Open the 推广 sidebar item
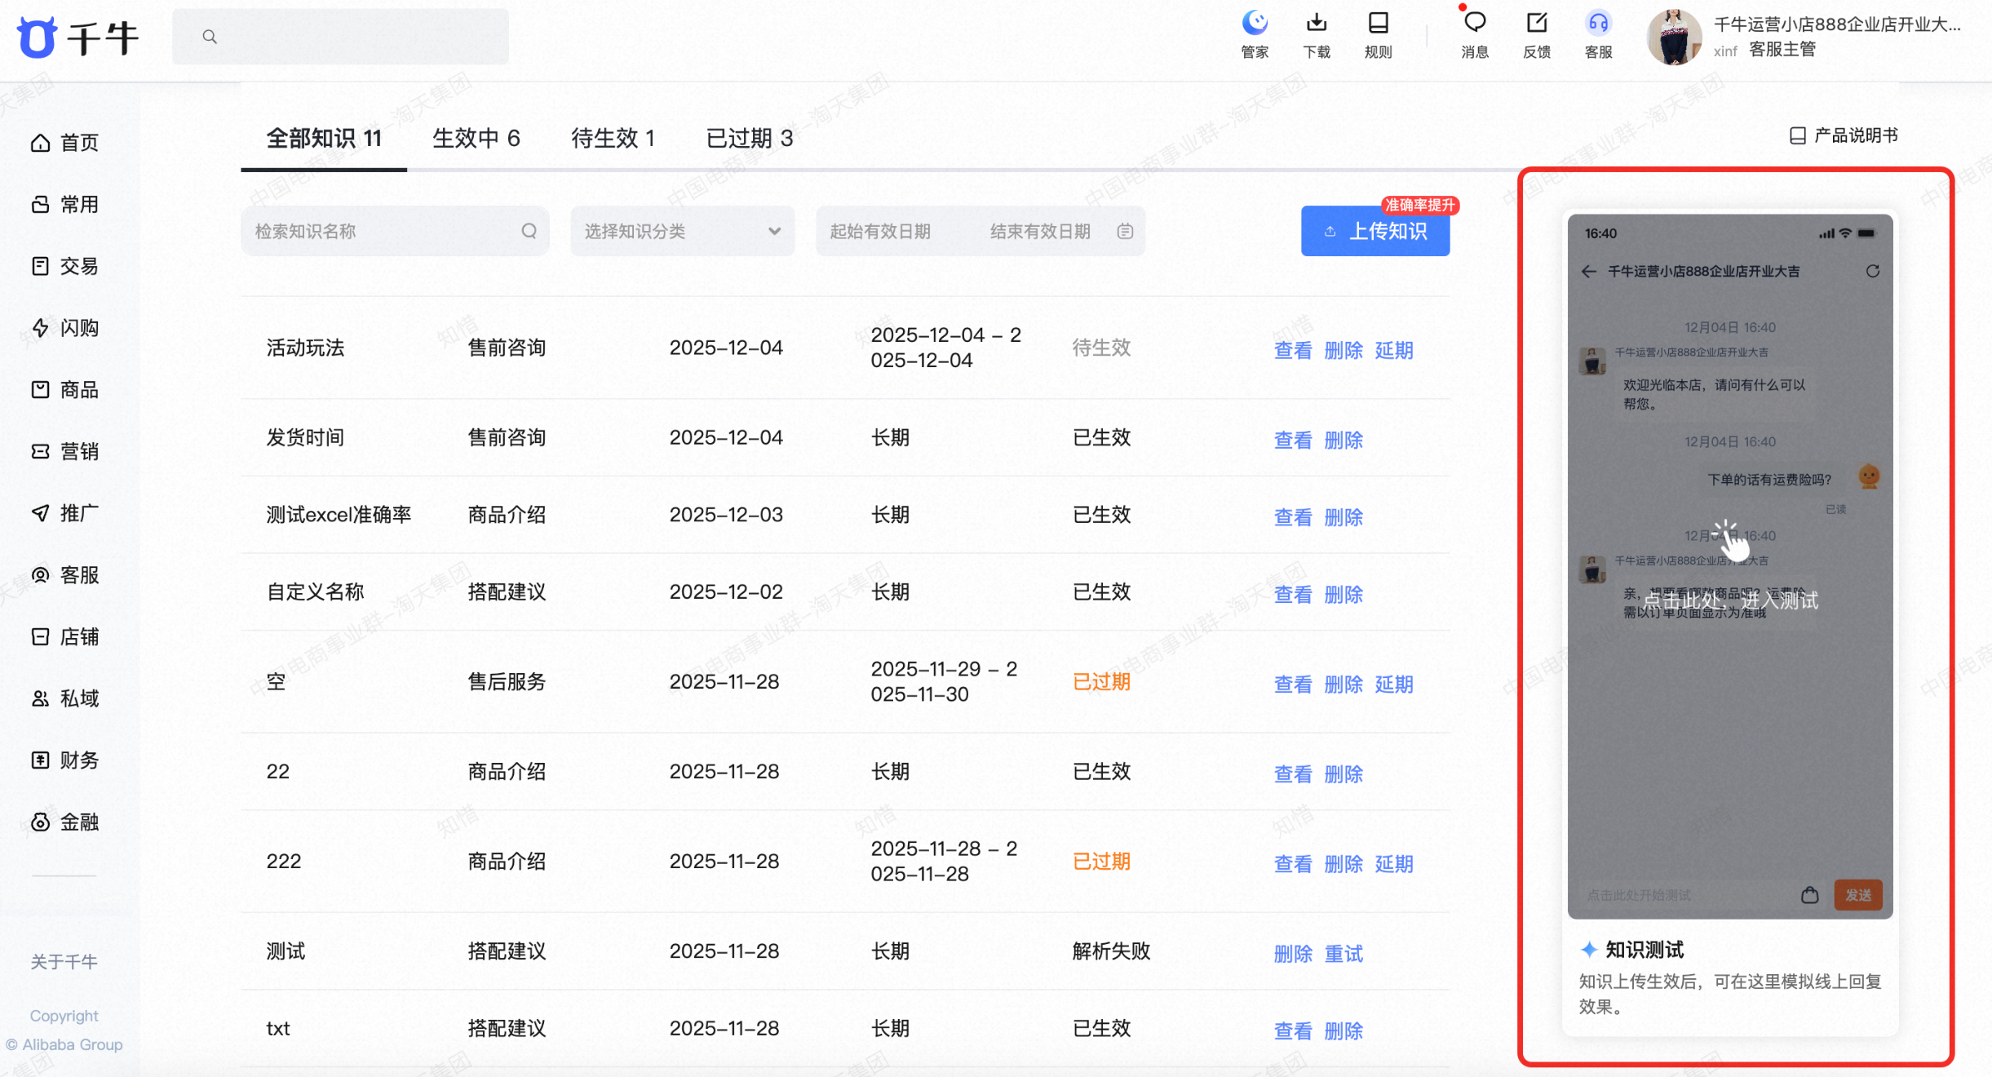Image resolution: width=1992 pixels, height=1077 pixels. click(x=65, y=513)
